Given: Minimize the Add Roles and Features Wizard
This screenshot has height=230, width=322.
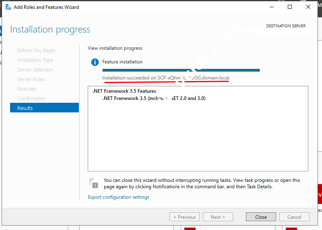Looking at the screenshot, I should pos(271,7).
